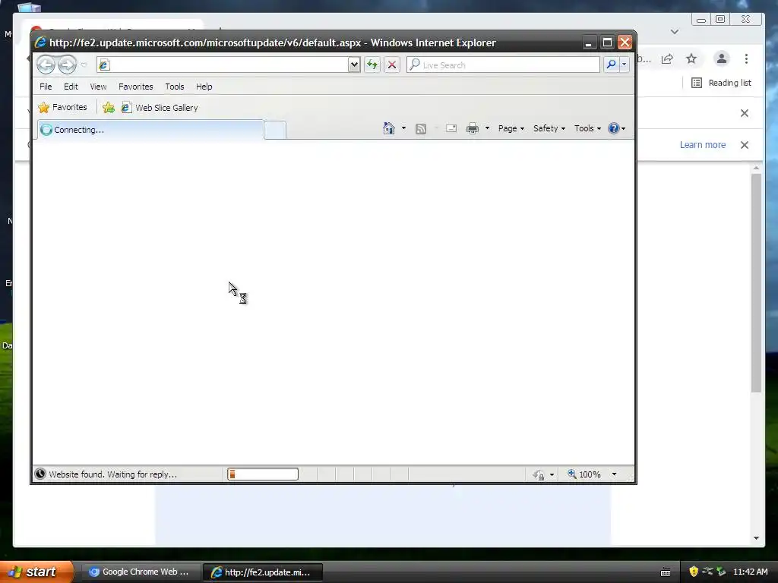Screen dimensions: 778x583
Task: Open the Web Slice Gallery link
Action: (x=160, y=108)
